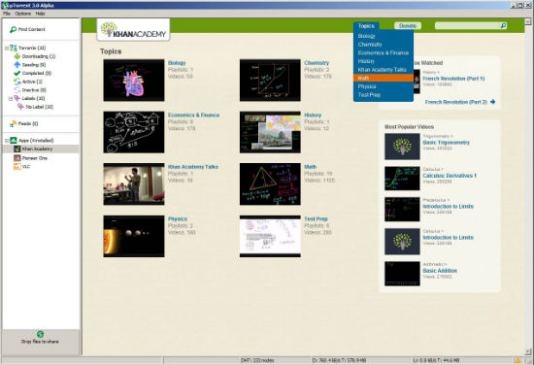The height and width of the screenshot is (365, 534).
Task: Click the Physics planets thumbnail
Action: pyautogui.click(x=134, y=236)
